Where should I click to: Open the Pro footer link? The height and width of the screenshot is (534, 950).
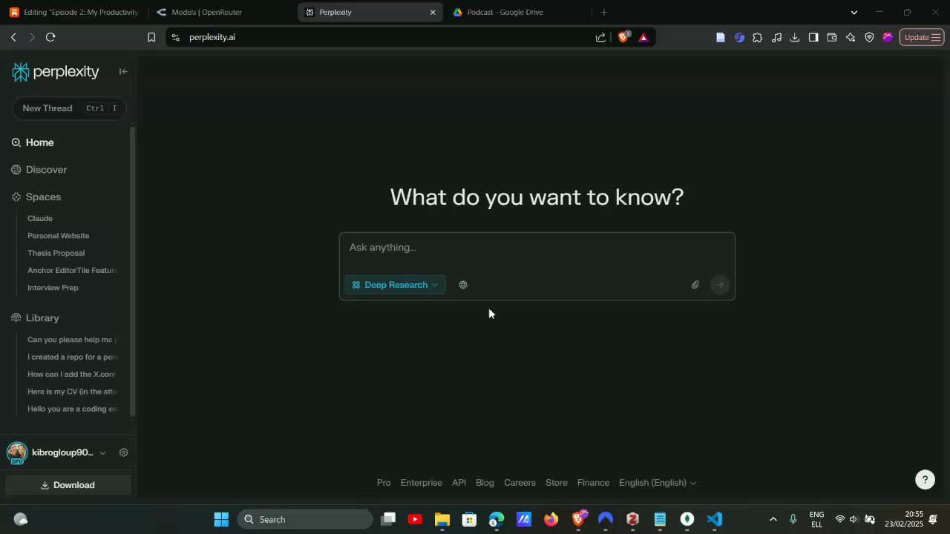pyautogui.click(x=384, y=483)
